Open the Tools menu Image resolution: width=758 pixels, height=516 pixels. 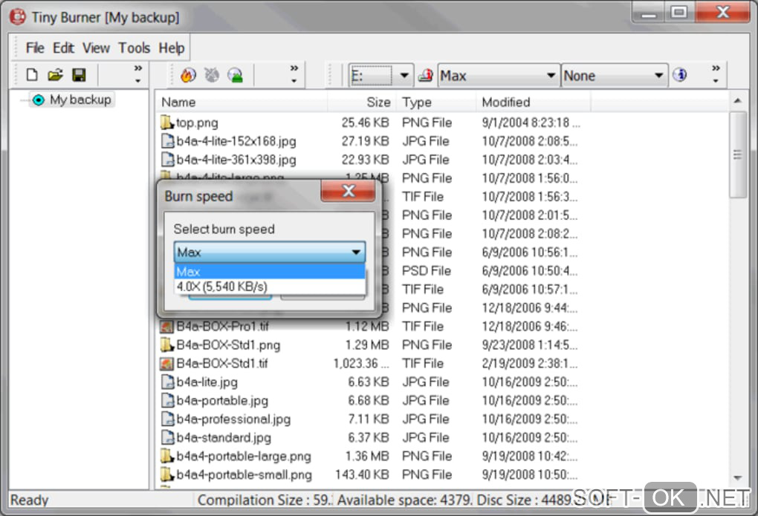(x=134, y=48)
